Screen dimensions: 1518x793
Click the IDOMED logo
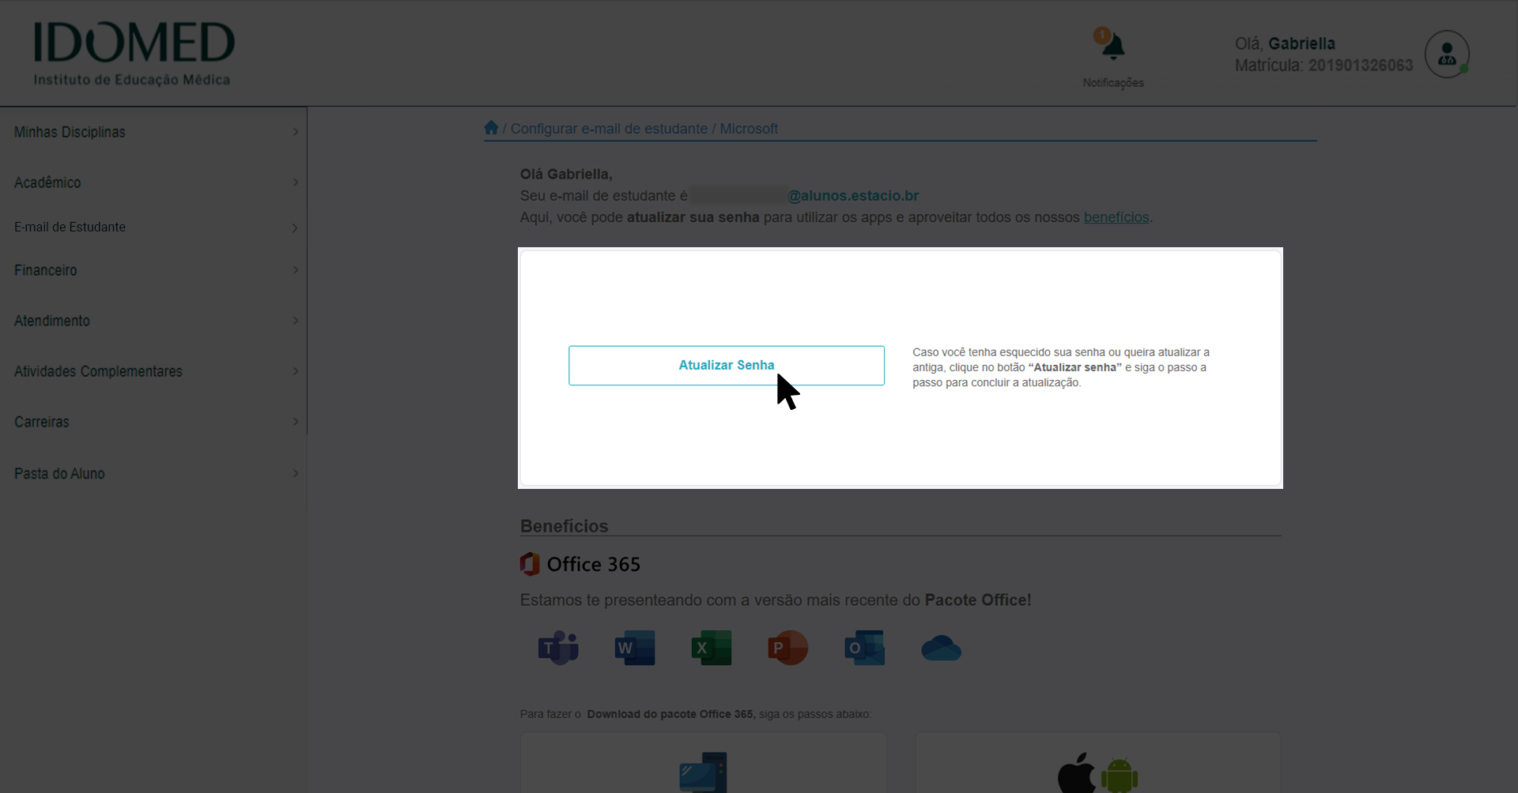(134, 53)
